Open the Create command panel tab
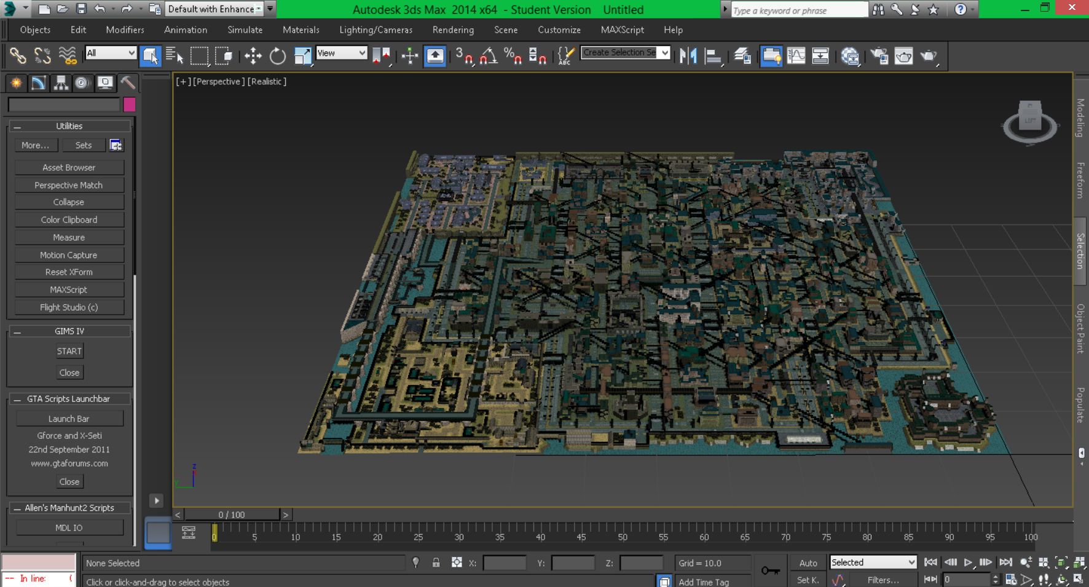1089x587 pixels. [16, 82]
